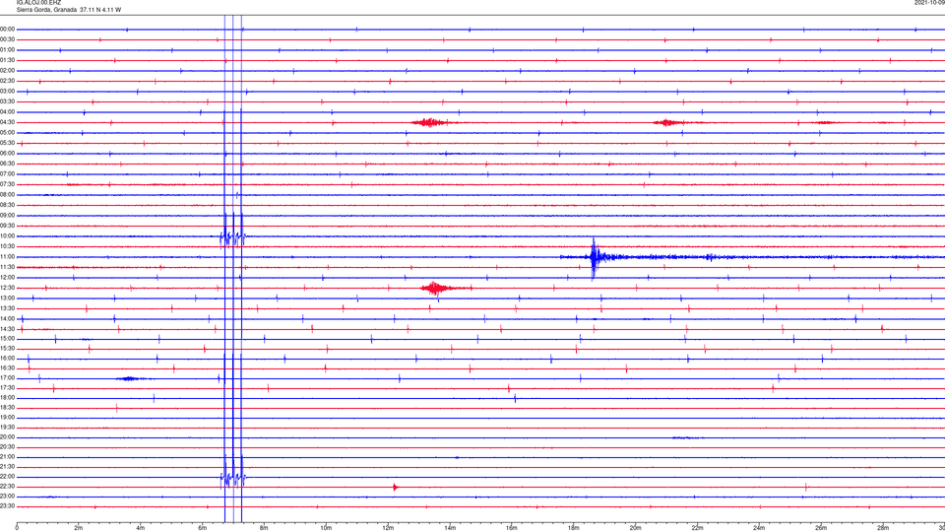Click the red spike near 12m on 22:30 trace
945x532 pixels.
pos(396,487)
